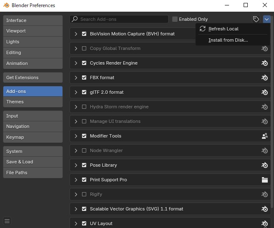
Task: Expand FBX format details
Action: tap(76, 78)
